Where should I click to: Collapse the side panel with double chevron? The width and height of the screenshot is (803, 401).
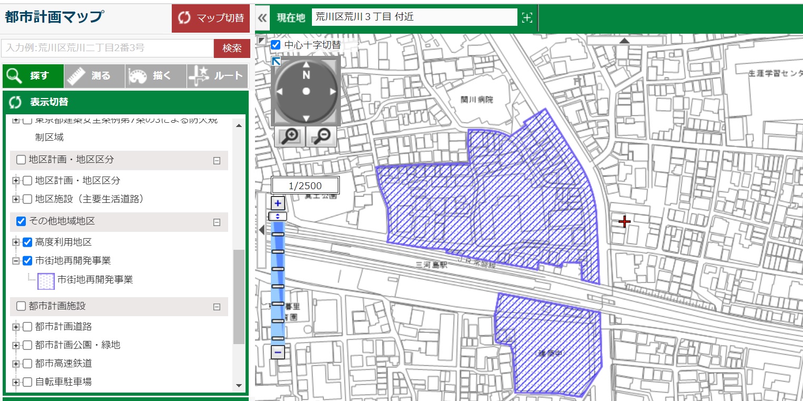(262, 18)
